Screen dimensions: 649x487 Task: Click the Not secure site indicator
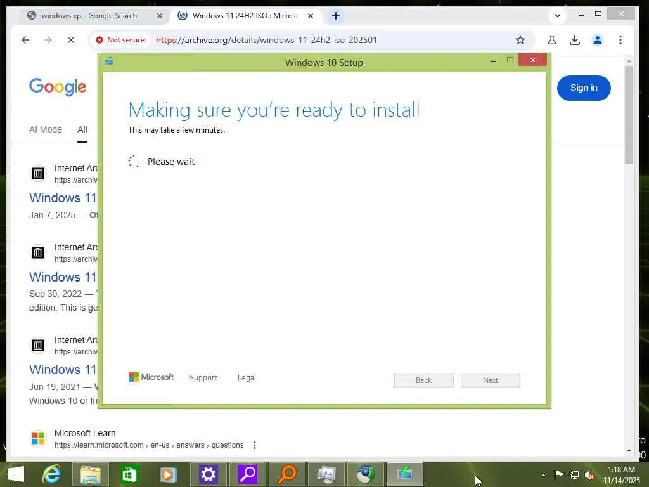tap(120, 40)
